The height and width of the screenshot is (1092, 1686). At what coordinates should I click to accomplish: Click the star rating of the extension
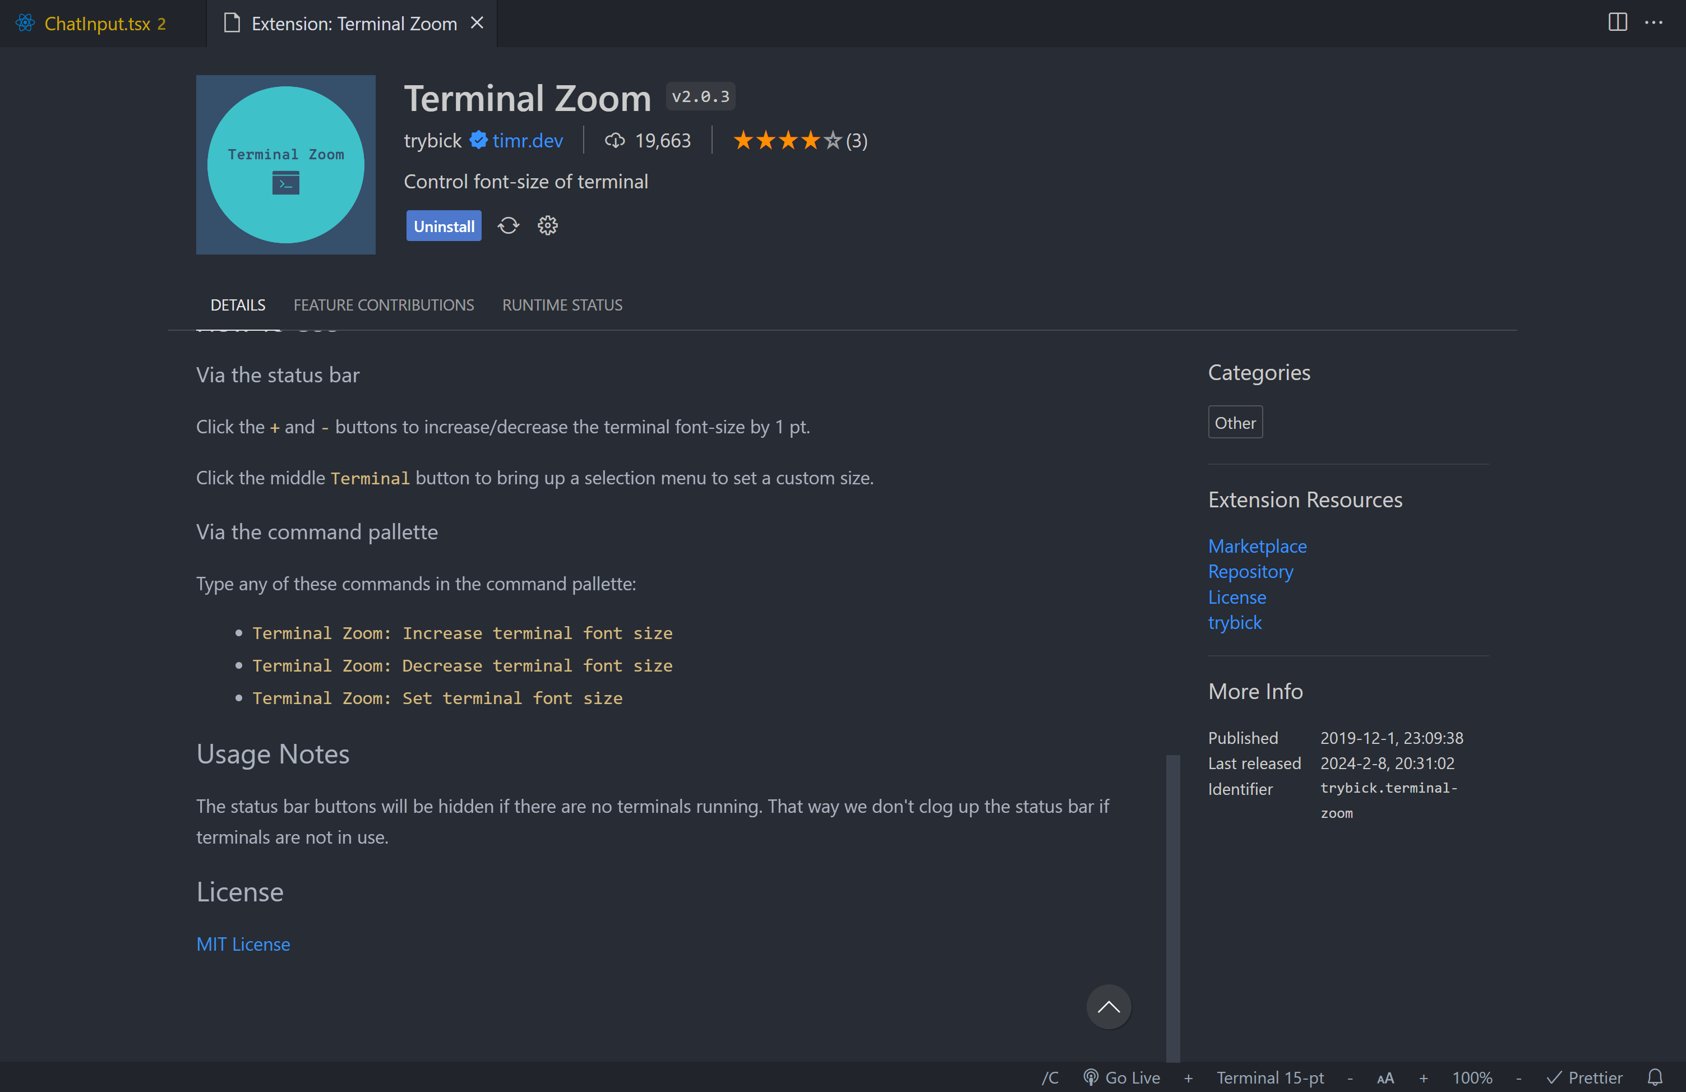pyautogui.click(x=786, y=141)
